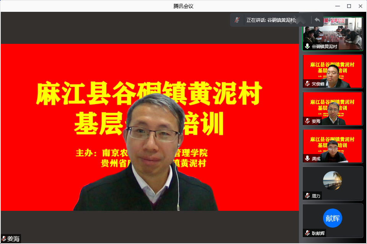Click the 腾讯会议 window title
Image resolution: width=367 pixels, height=244 pixels.
click(x=183, y=6)
